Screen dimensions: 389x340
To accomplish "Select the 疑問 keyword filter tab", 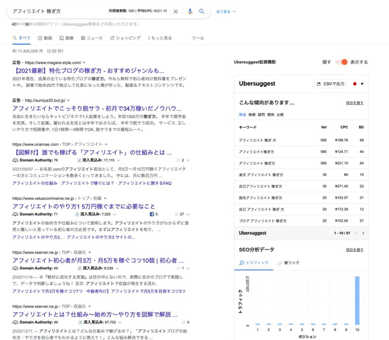I will [261, 114].
